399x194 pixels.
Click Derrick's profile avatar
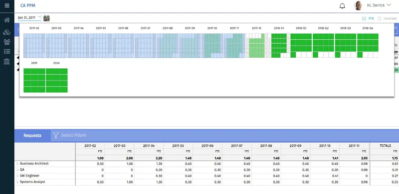click(x=358, y=5)
